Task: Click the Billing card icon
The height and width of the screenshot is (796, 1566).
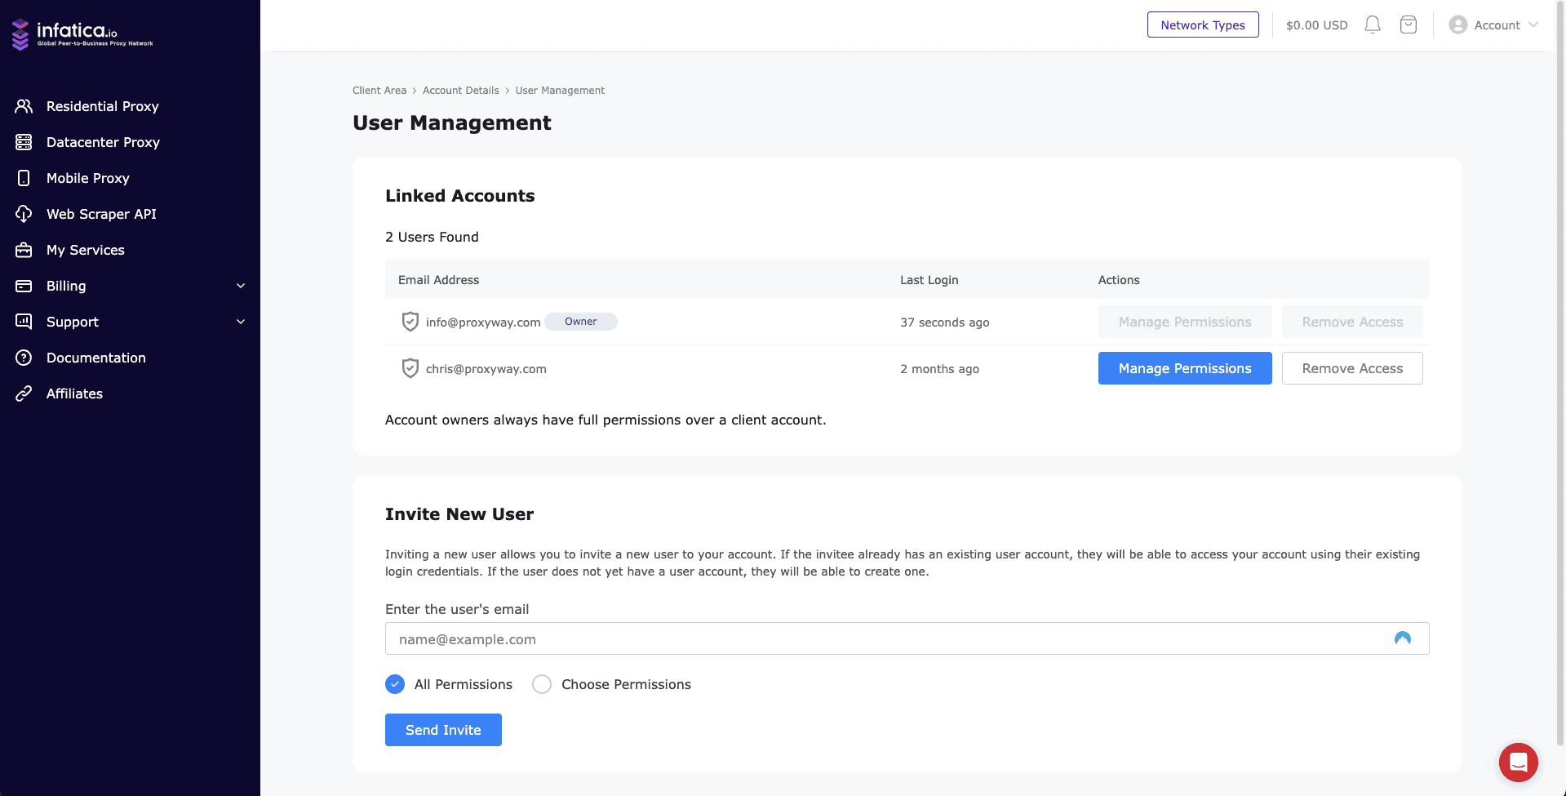Action: coord(24,286)
